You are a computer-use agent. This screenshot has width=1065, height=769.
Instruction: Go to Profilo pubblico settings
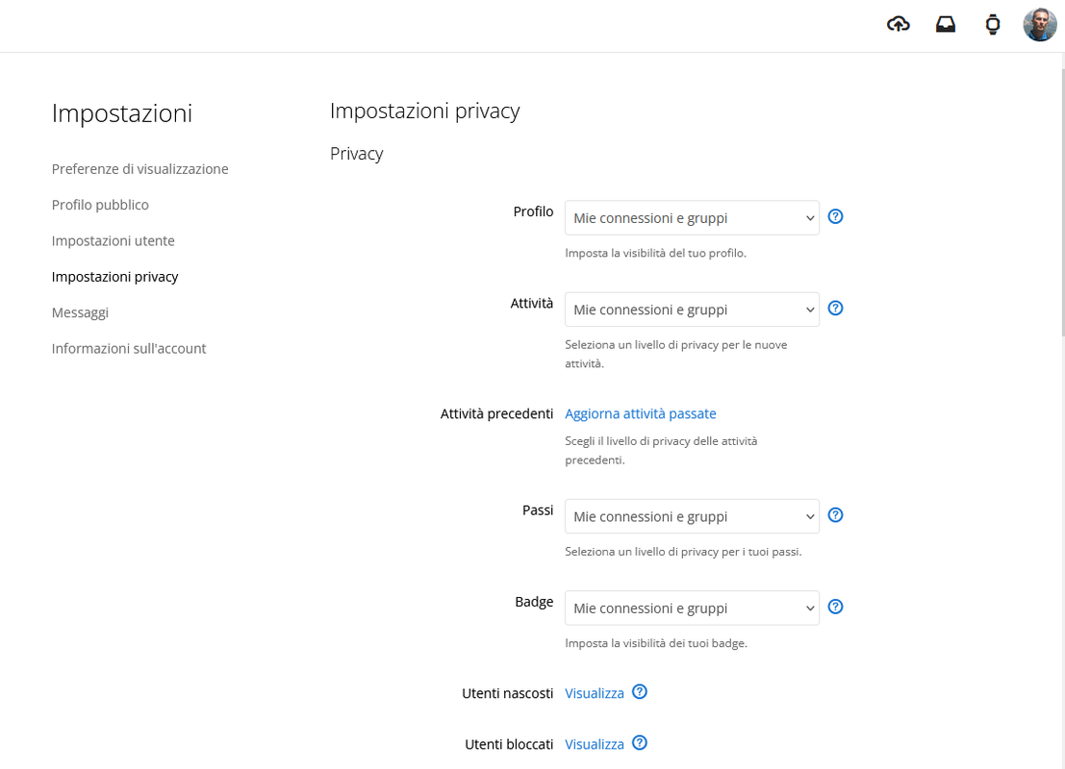pyautogui.click(x=100, y=205)
